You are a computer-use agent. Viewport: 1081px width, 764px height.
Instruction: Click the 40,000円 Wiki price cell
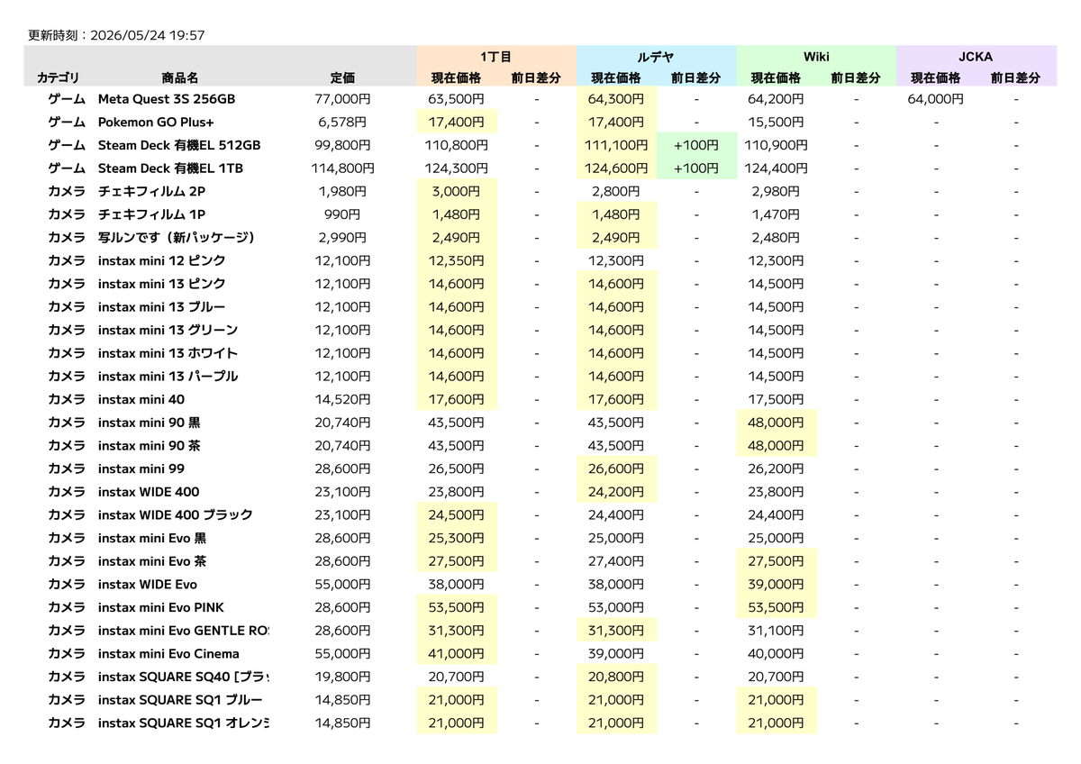[x=776, y=653]
